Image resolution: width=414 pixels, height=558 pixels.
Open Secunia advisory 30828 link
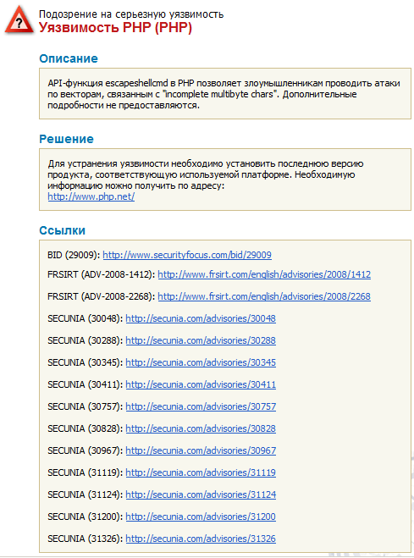pyautogui.click(x=201, y=428)
